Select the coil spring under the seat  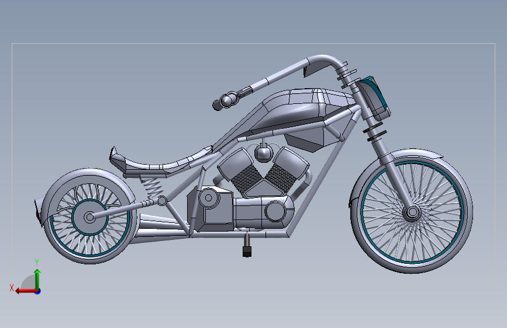click(x=153, y=188)
